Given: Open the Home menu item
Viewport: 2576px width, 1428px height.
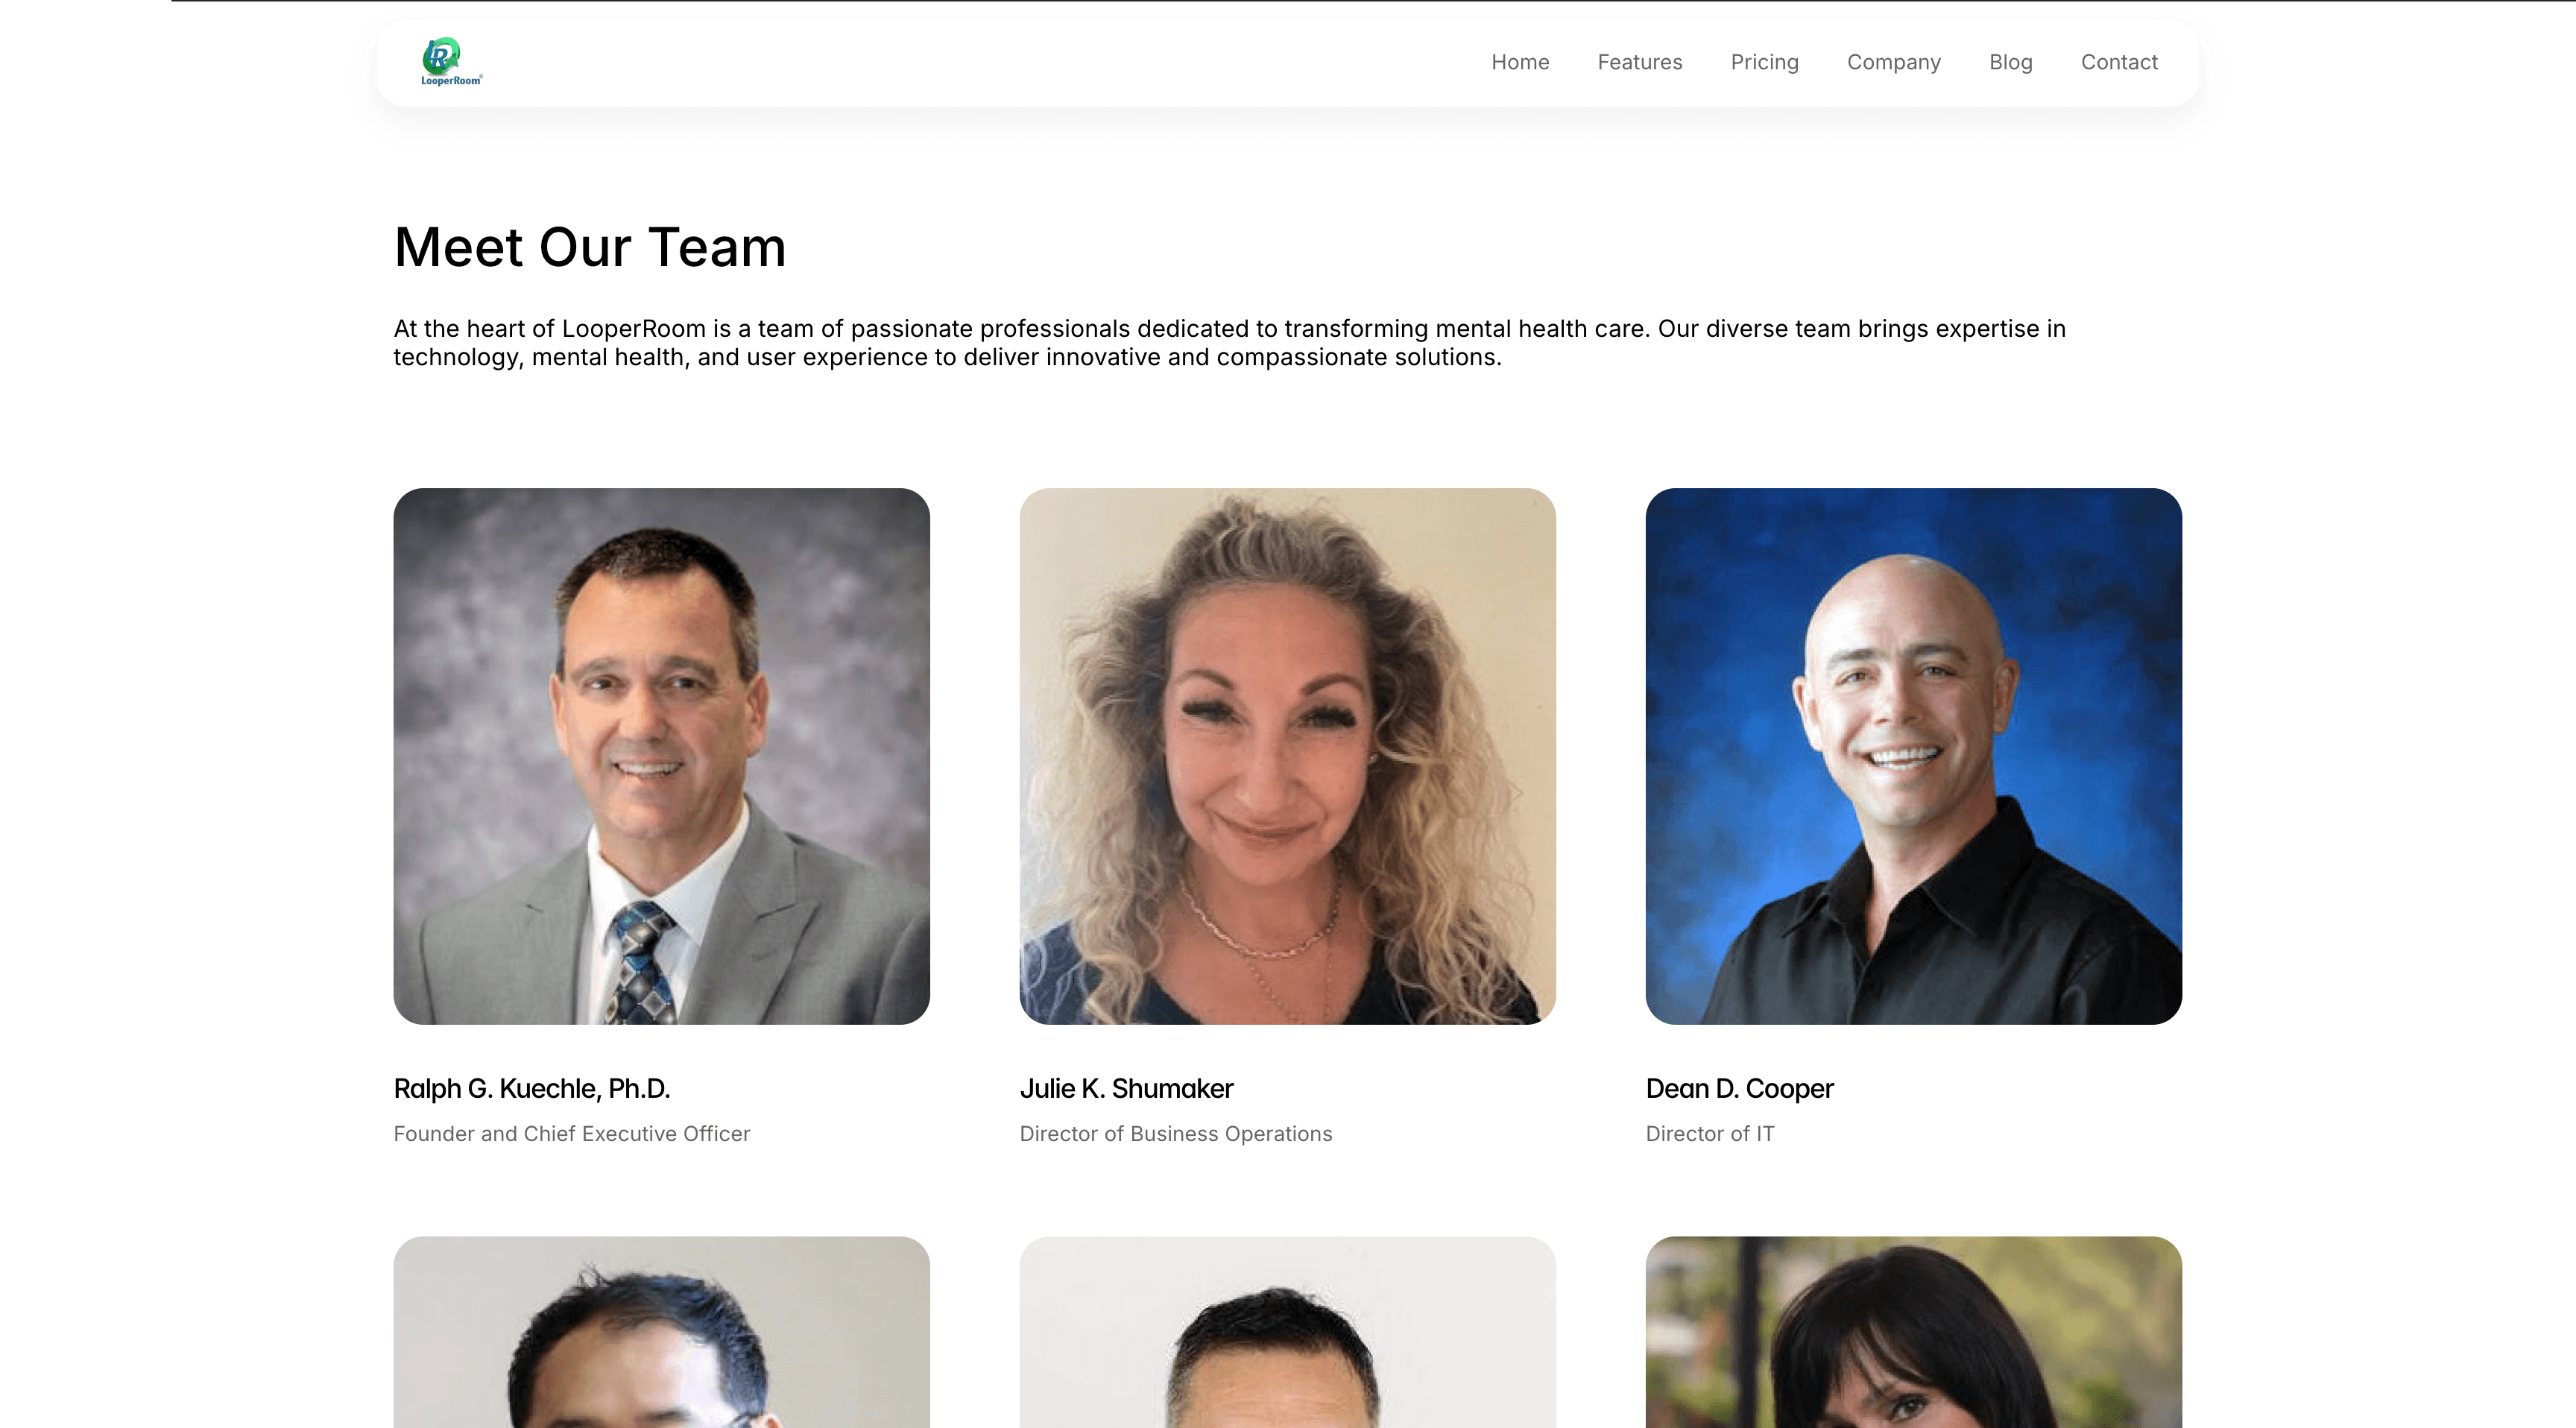Looking at the screenshot, I should coord(1520,62).
